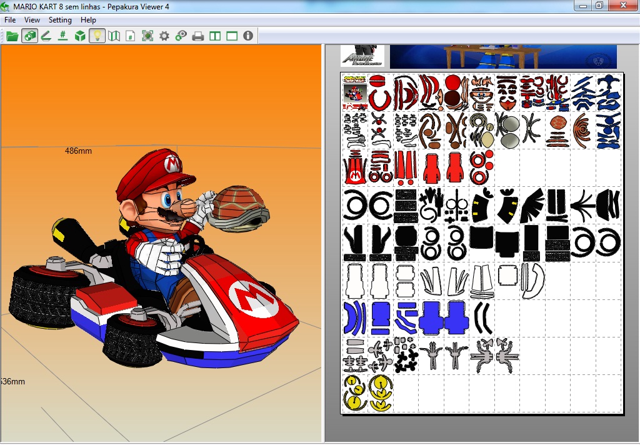Image resolution: width=640 pixels, height=445 pixels.
Task: Show edge ID numbers on the pattern
Action: point(62,36)
